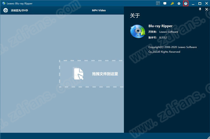
Task: Open the task manager icon in title bar
Action: point(158,3)
